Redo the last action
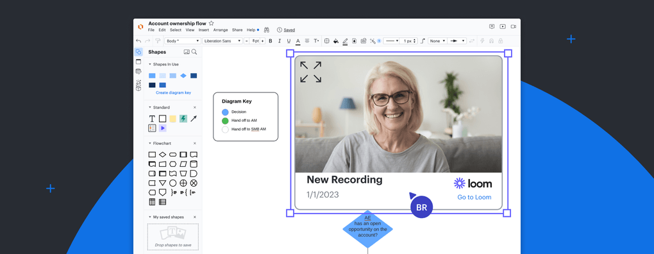Image resolution: width=654 pixels, height=254 pixels. tap(147, 41)
